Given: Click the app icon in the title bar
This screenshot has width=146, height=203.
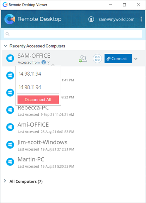Looking at the screenshot, I should pos(5,5).
